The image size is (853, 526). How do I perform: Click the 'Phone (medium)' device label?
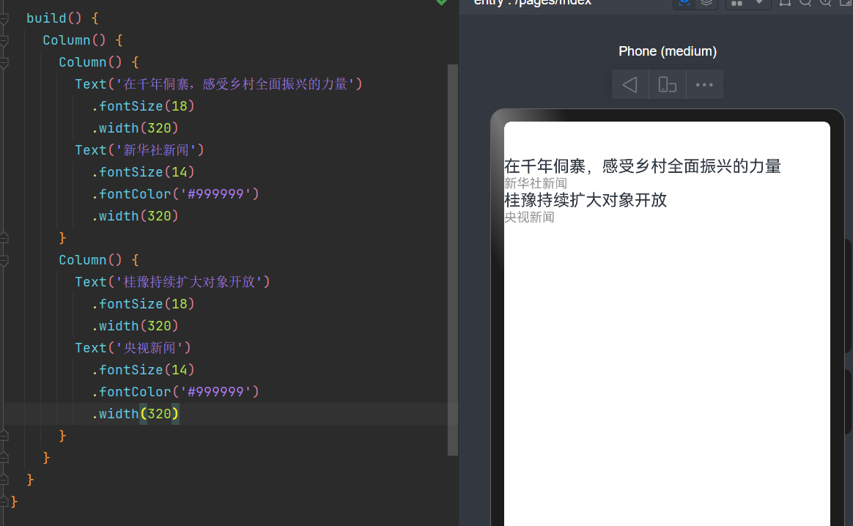[668, 51]
